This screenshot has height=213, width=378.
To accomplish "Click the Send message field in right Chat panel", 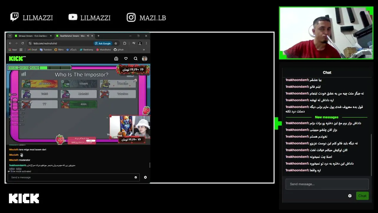I will coord(327,184).
